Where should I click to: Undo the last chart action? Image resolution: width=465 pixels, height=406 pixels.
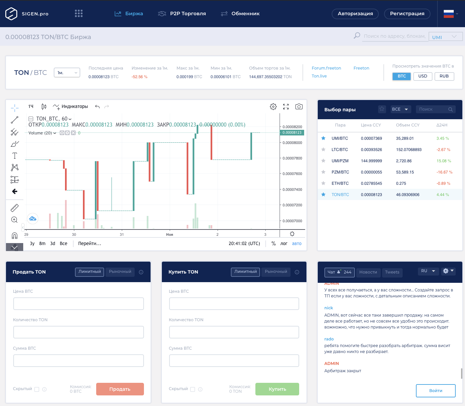(97, 107)
